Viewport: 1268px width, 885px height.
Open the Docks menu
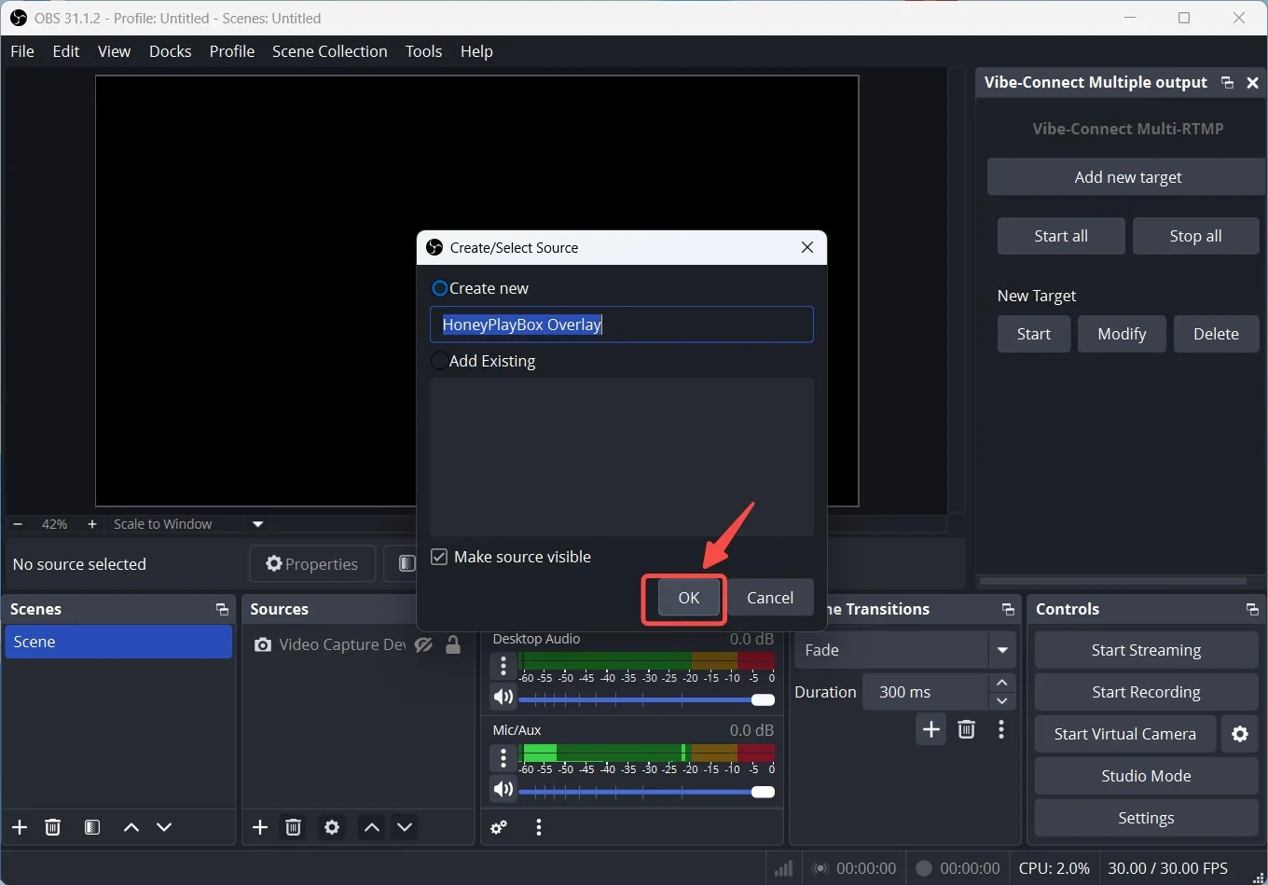(170, 51)
